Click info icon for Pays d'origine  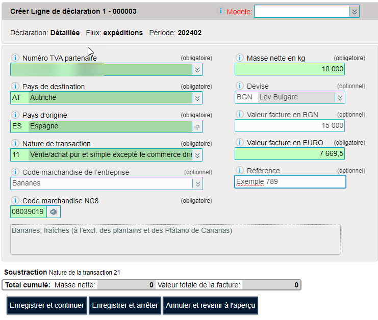click(15, 115)
